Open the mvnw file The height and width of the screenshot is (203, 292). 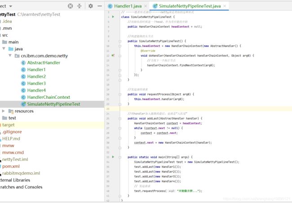[x=8, y=145]
